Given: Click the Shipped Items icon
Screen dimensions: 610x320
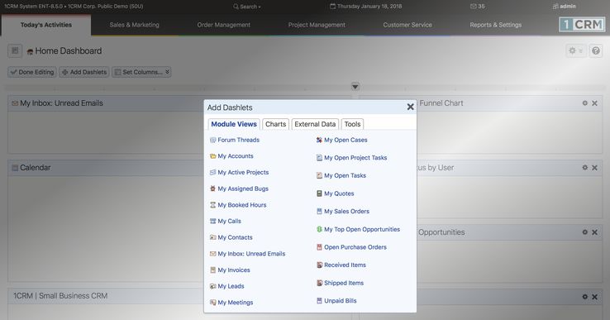Looking at the screenshot, I should [x=319, y=283].
